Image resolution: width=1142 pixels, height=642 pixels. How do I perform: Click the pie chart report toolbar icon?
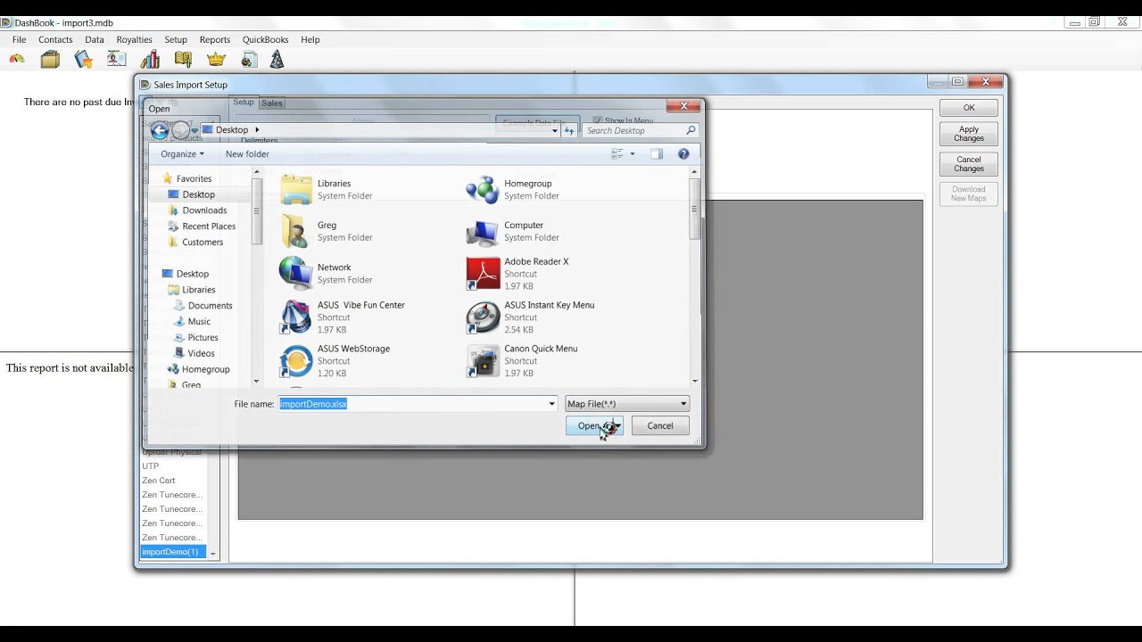click(x=250, y=60)
